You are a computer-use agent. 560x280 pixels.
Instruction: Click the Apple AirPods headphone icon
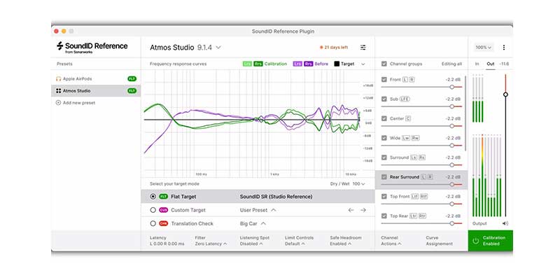pyautogui.click(x=58, y=79)
